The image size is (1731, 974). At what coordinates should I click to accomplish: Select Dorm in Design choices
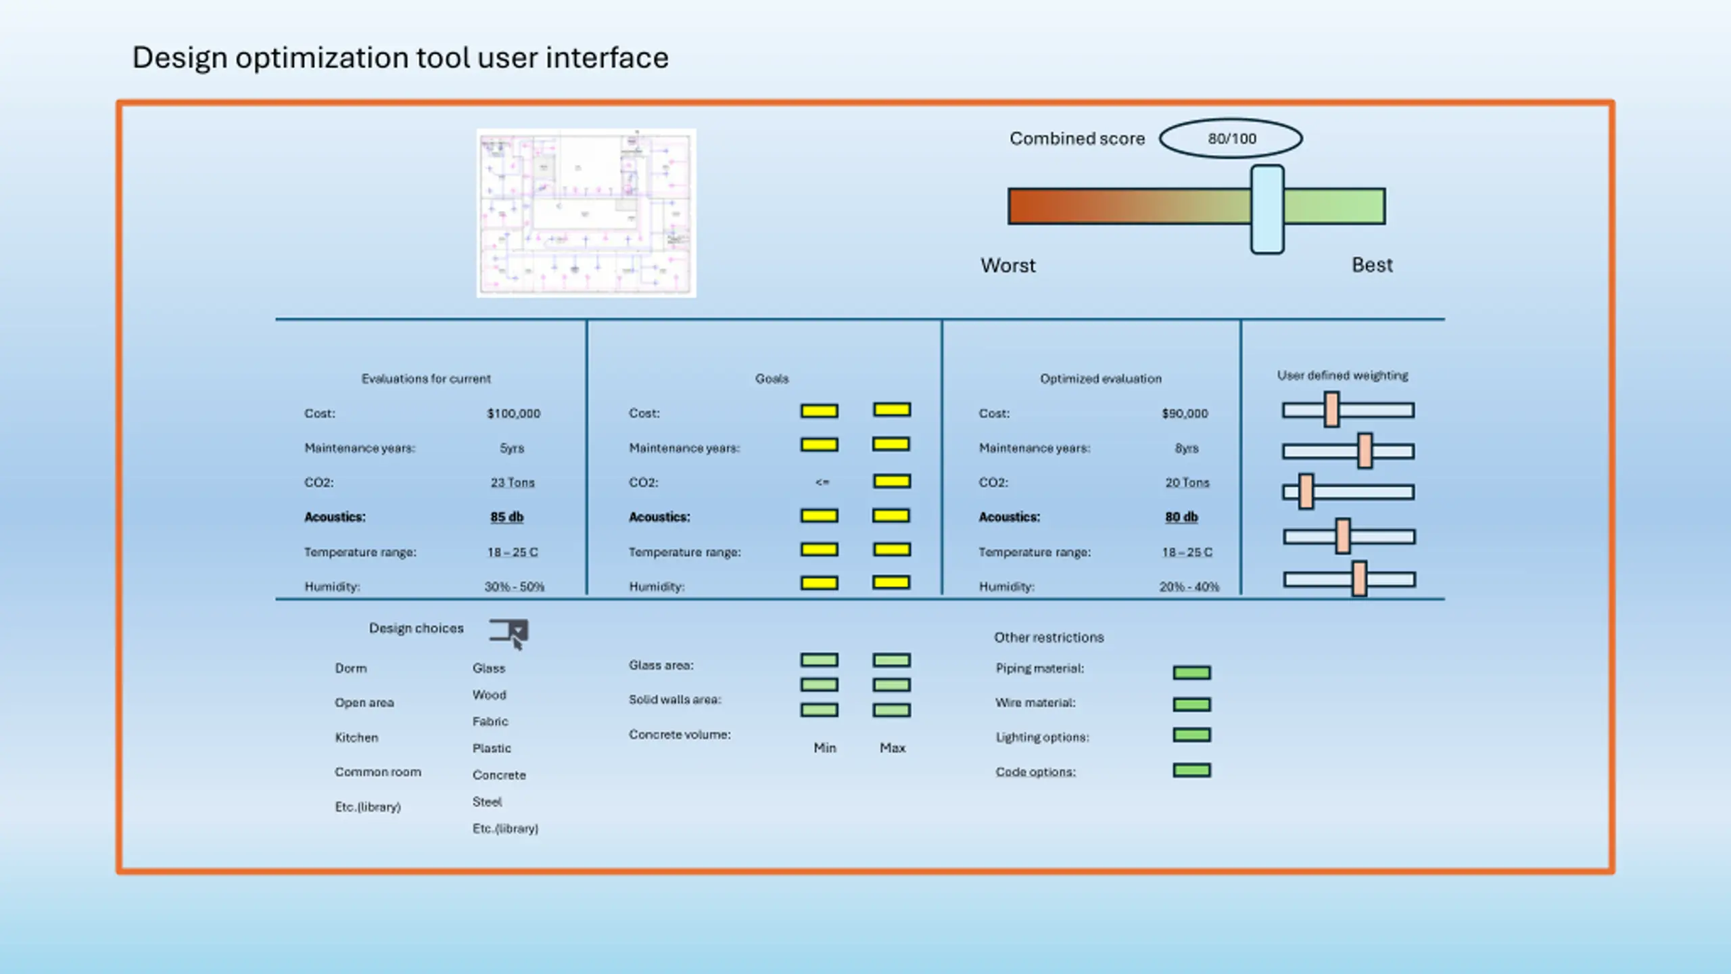coord(351,668)
